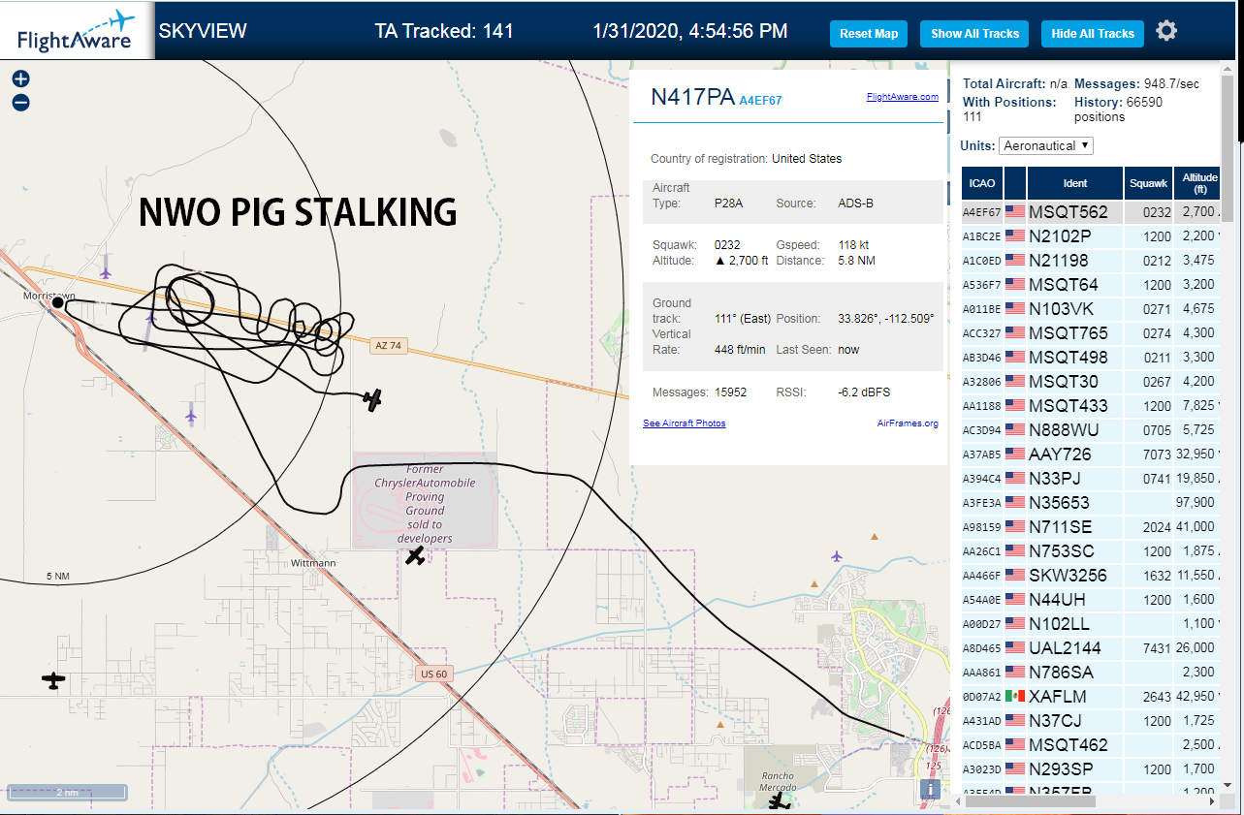This screenshot has height=815, width=1244.
Task: Click ident N888WU in the list
Action: coord(1063,430)
